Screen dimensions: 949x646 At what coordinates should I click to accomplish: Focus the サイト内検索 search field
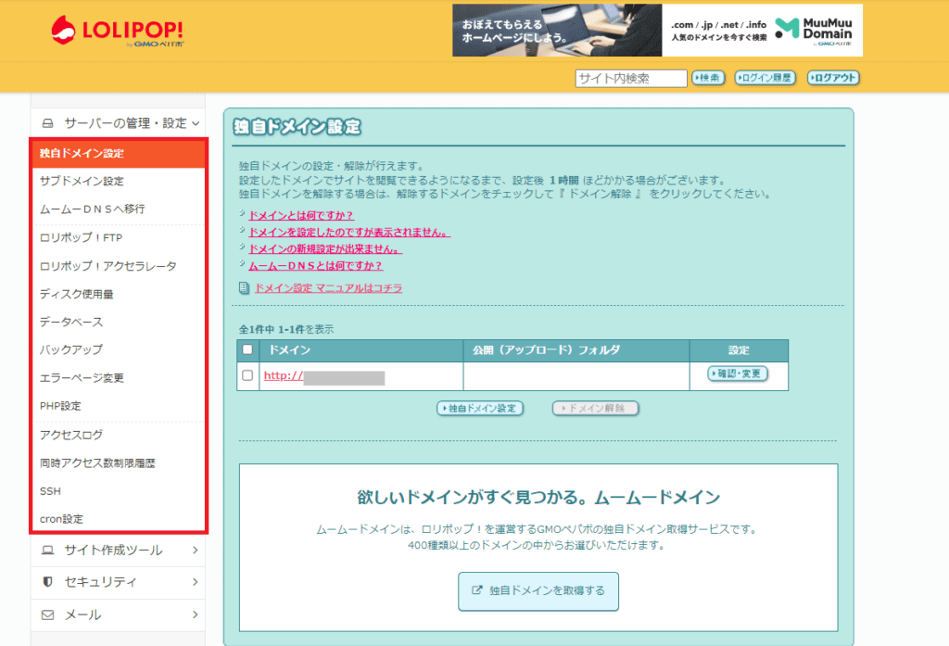click(631, 78)
